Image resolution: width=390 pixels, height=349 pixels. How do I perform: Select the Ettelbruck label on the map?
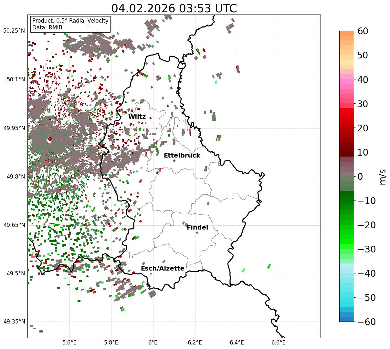182,155
